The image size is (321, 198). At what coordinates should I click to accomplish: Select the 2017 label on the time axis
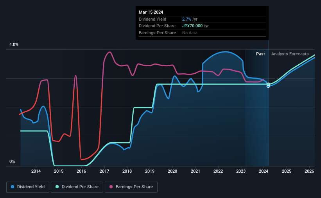[x=104, y=171]
